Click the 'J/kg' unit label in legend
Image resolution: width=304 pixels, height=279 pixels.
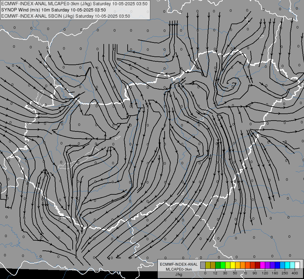[x=179, y=274]
